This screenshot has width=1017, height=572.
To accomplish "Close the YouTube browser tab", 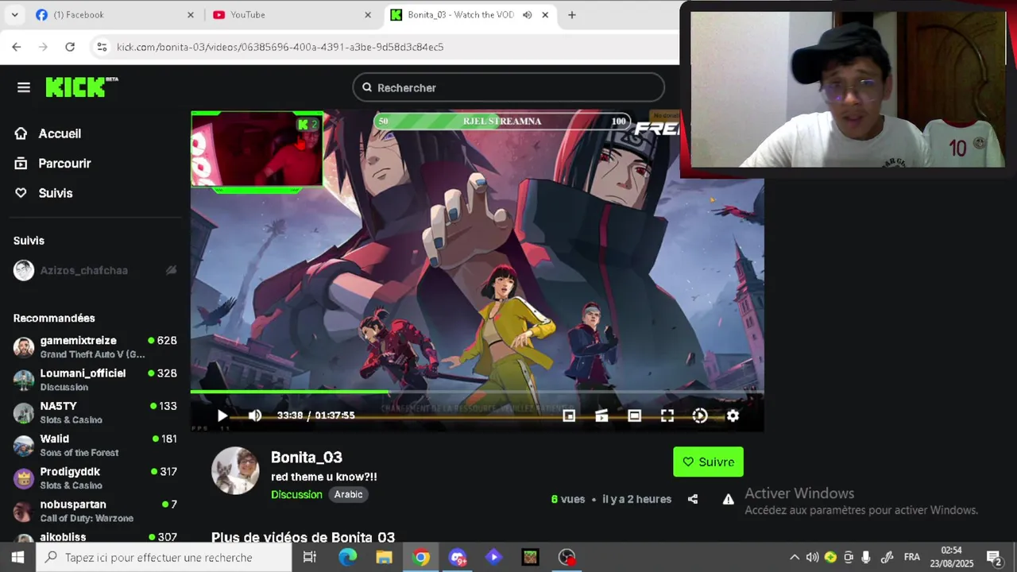I will point(368,15).
